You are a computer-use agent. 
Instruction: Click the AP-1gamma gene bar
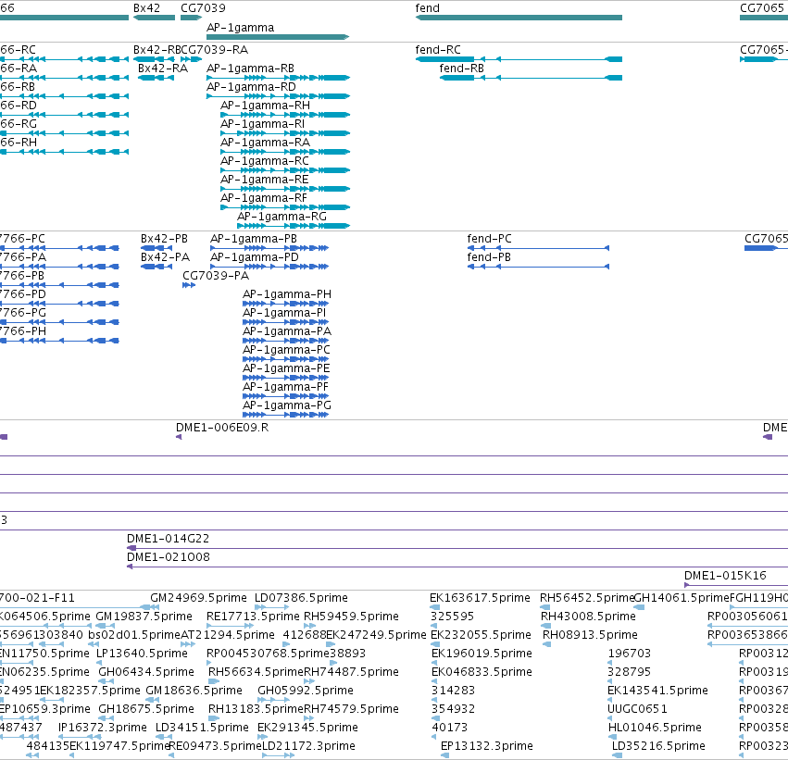[x=278, y=37]
